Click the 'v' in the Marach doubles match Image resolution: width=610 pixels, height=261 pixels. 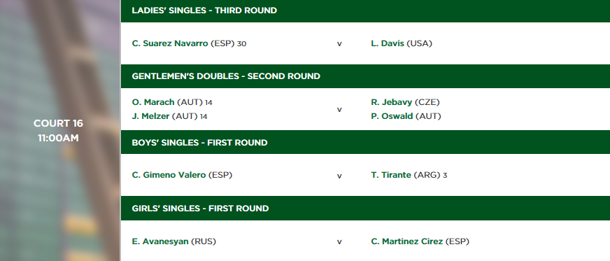pyautogui.click(x=339, y=110)
